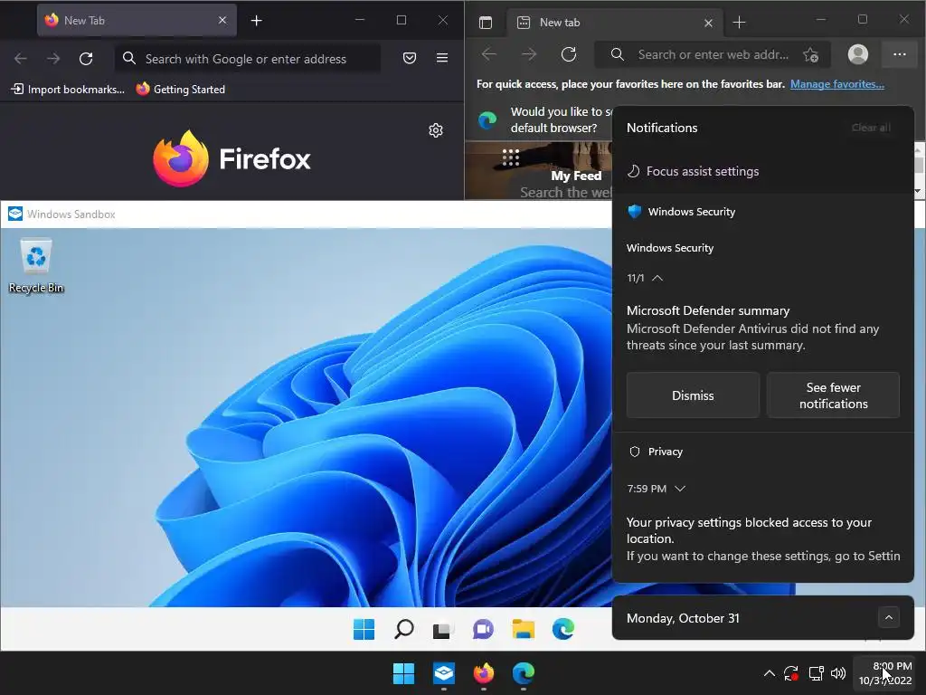
Task: Open Firefox new tab personalize gear
Action: click(436, 130)
